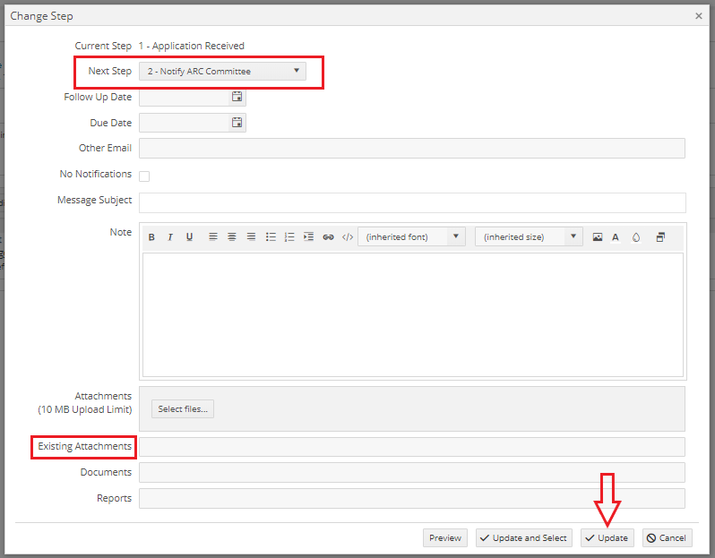Click the Select files button
The image size is (715, 558).
183,409
